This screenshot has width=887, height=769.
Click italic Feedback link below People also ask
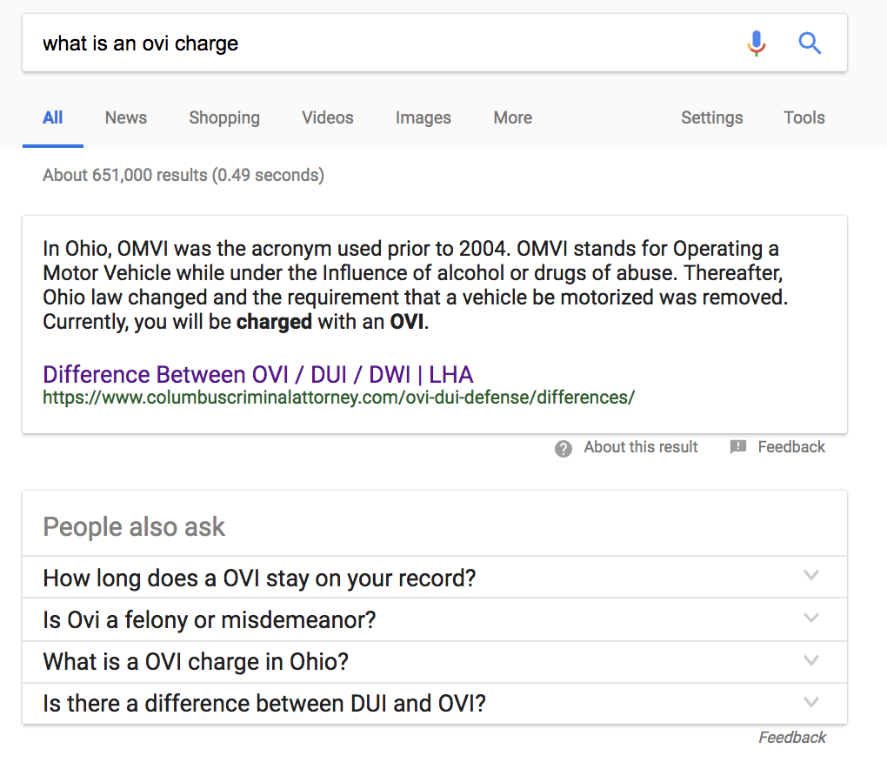point(792,738)
